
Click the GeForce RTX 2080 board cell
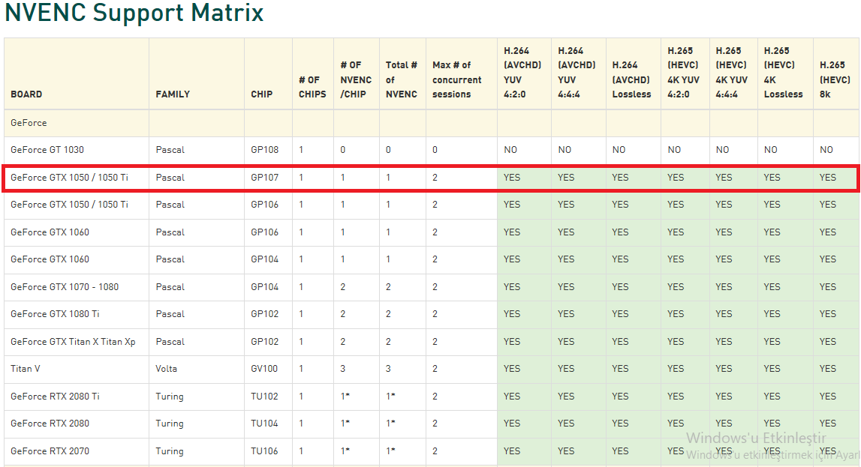[50, 424]
